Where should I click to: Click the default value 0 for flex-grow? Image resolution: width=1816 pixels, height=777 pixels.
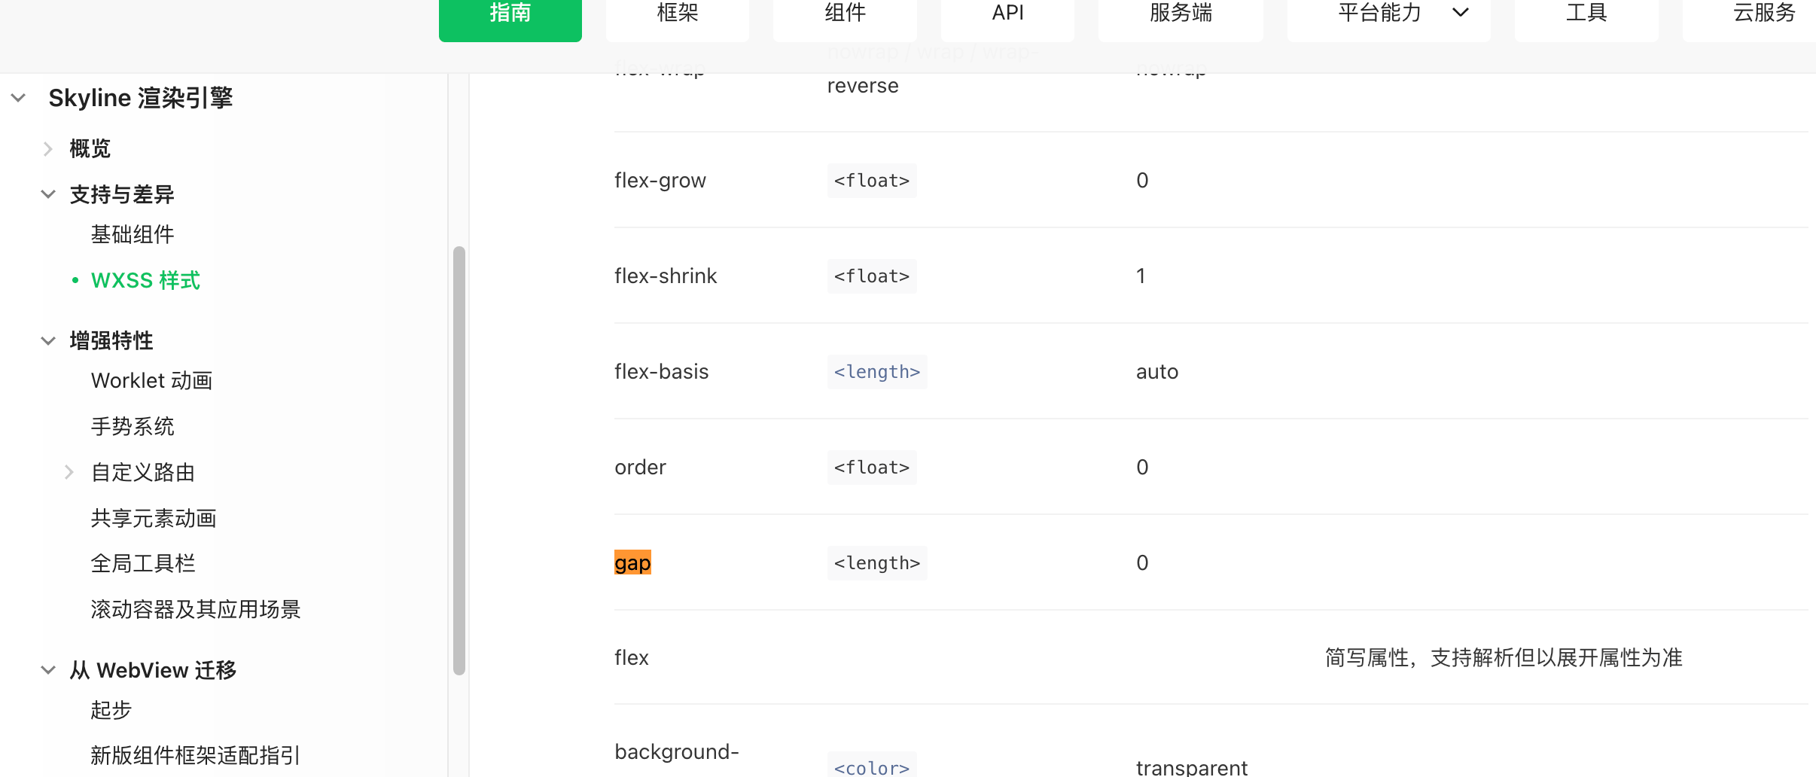coord(1142,181)
